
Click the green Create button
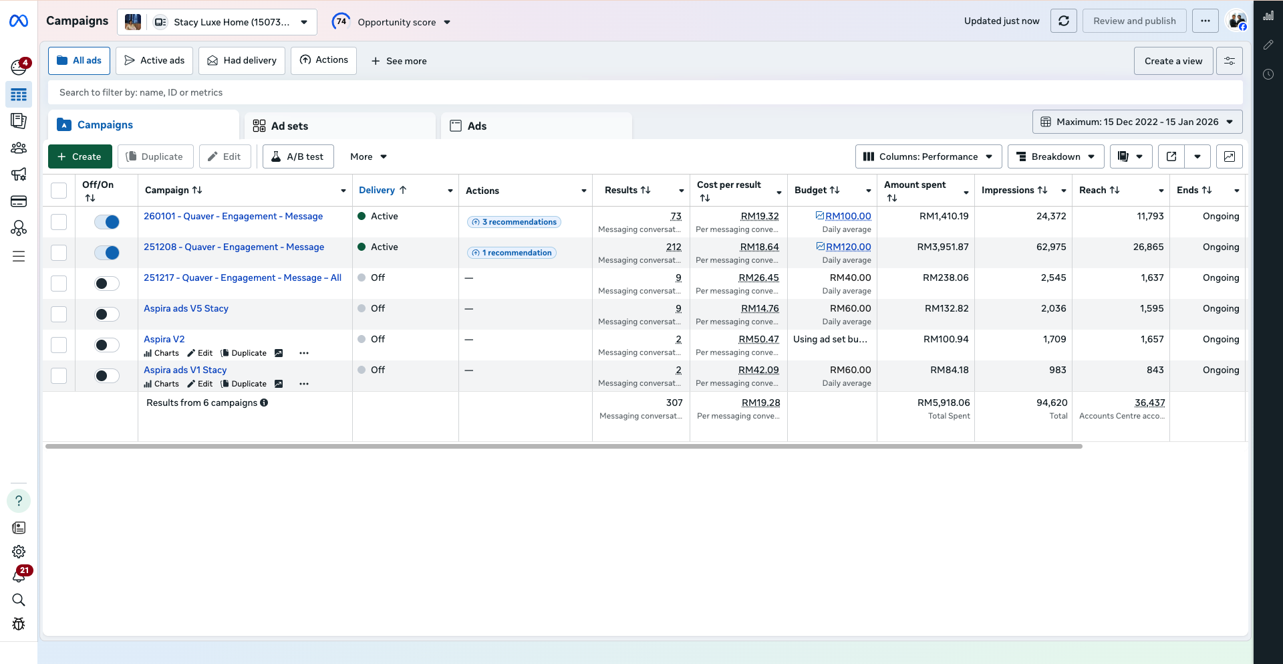click(80, 156)
